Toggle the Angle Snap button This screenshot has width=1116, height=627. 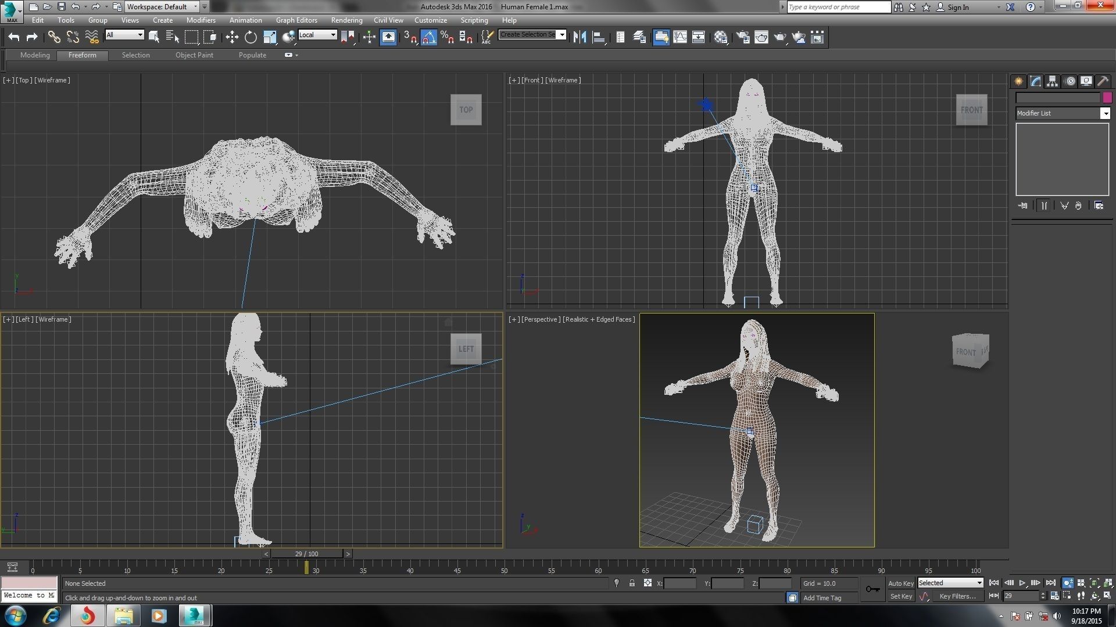click(x=428, y=37)
